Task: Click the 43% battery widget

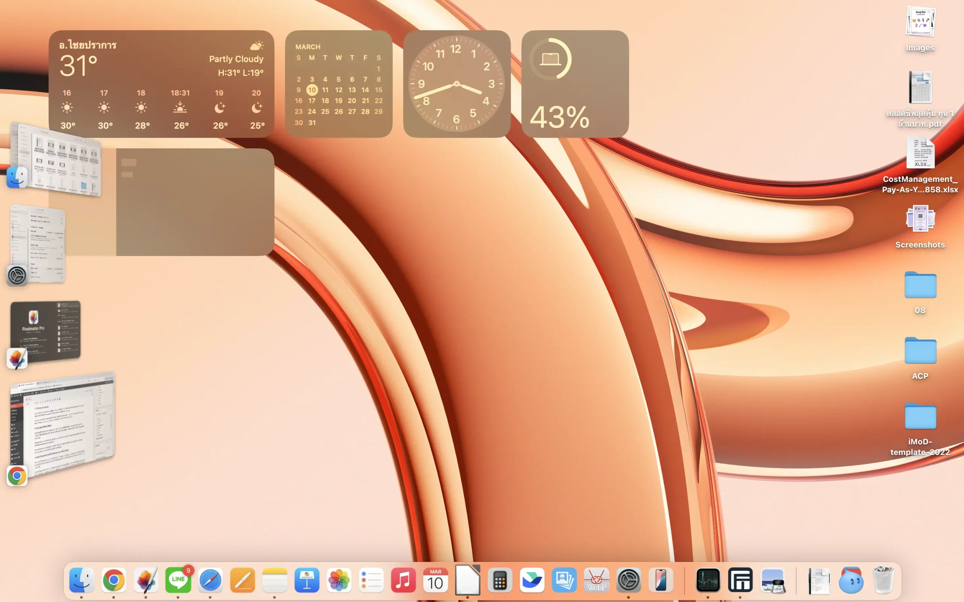Action: tap(575, 84)
